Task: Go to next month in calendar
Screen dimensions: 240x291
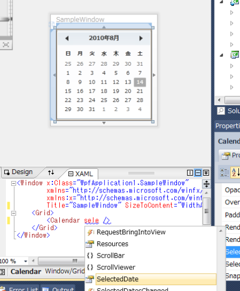Action: pos(141,38)
